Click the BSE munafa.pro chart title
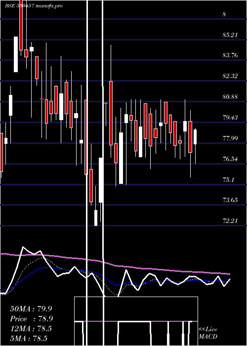Image resolution: width=247 pixels, height=346 pixels. 34,6
